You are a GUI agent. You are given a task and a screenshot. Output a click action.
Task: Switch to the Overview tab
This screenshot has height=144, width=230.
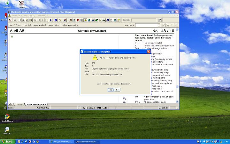(x=19, y=104)
